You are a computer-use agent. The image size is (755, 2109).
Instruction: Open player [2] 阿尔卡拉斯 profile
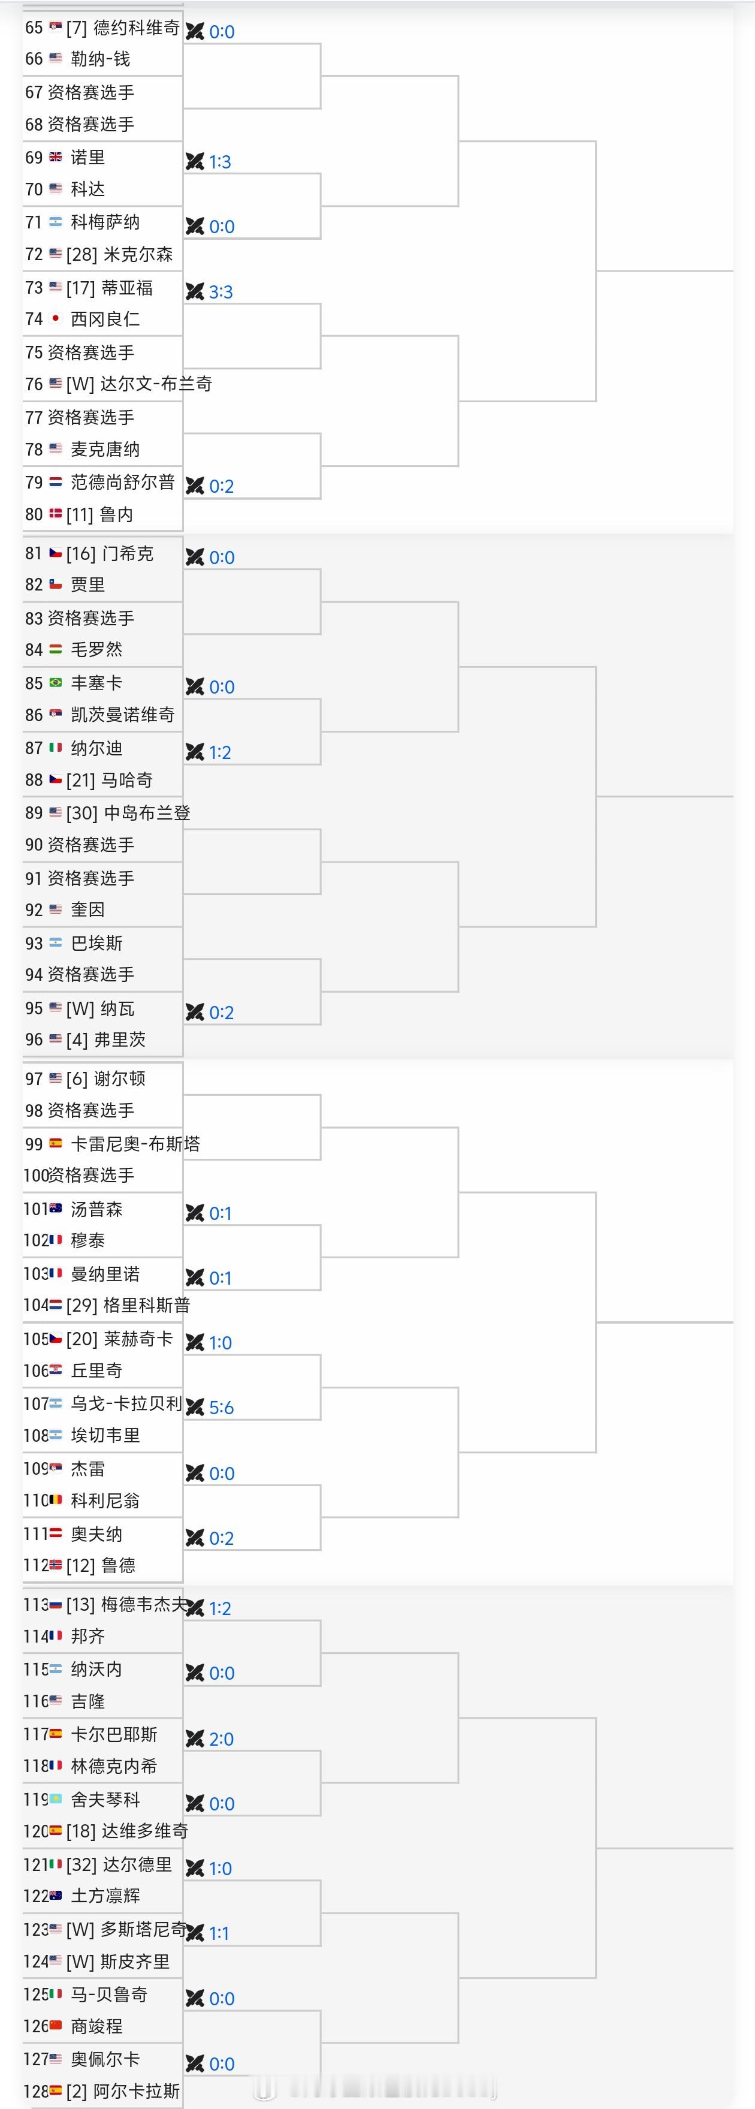pos(123,2092)
